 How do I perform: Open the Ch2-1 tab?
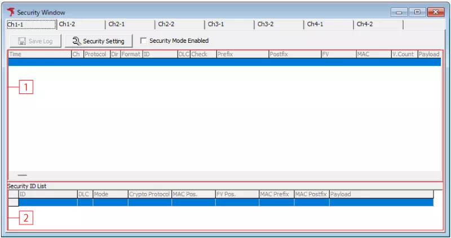[131, 24]
